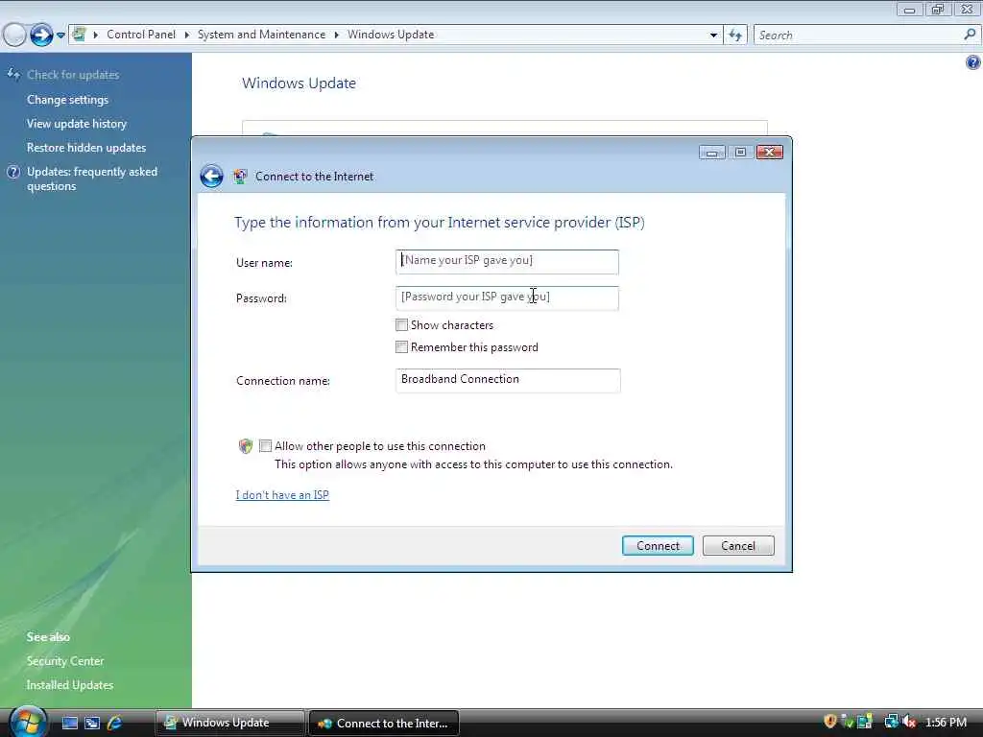Switch to Windows Update taskbar button
The width and height of the screenshot is (983, 737).
pos(230,723)
